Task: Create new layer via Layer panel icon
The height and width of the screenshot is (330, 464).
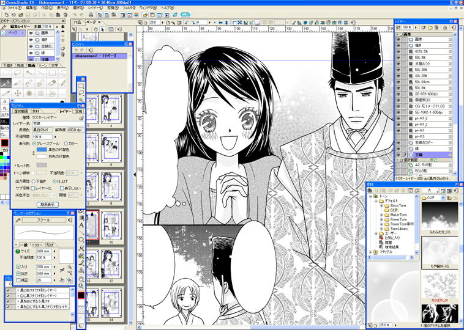Action: (423, 27)
